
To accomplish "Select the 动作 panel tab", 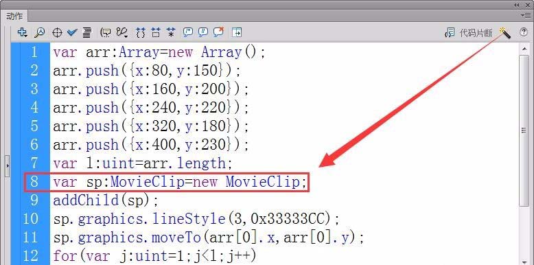I will point(14,16).
